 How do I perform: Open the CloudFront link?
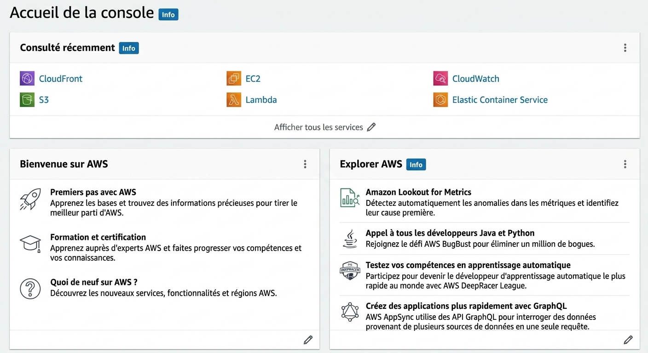[x=61, y=79]
